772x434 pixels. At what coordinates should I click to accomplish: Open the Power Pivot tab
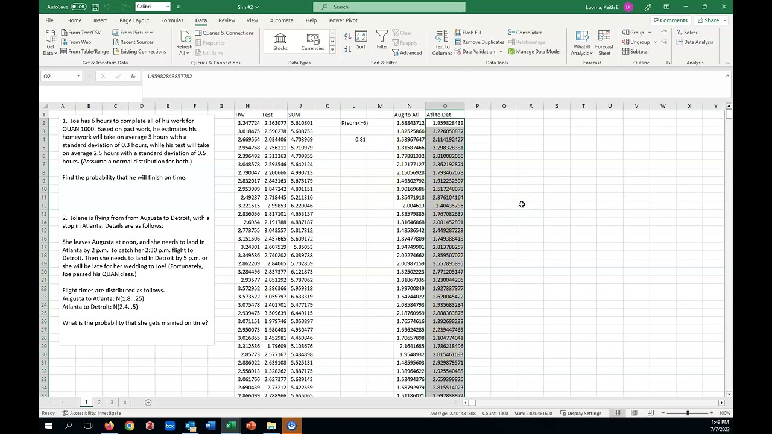click(343, 20)
